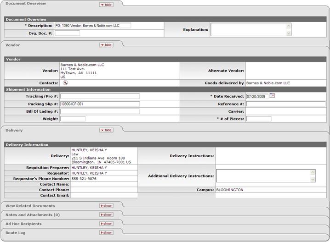
Task: Click vendor address line '111 Test Ave.'
Action: [73, 69]
